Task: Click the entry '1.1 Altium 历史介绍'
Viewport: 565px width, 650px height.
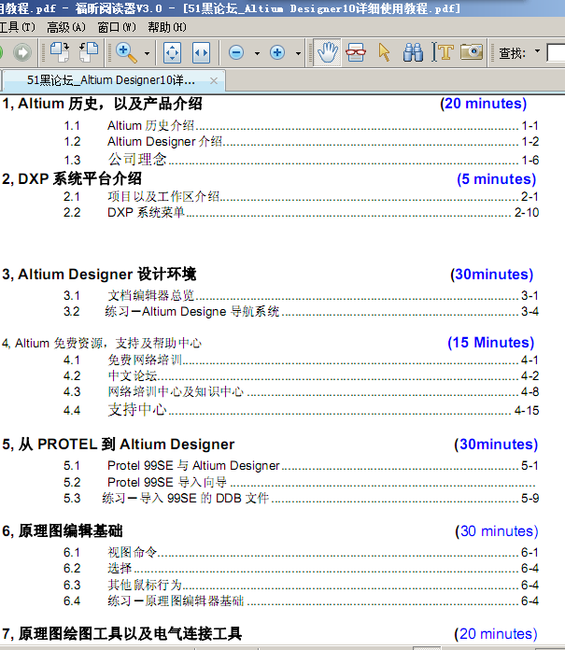Action: 302,125
